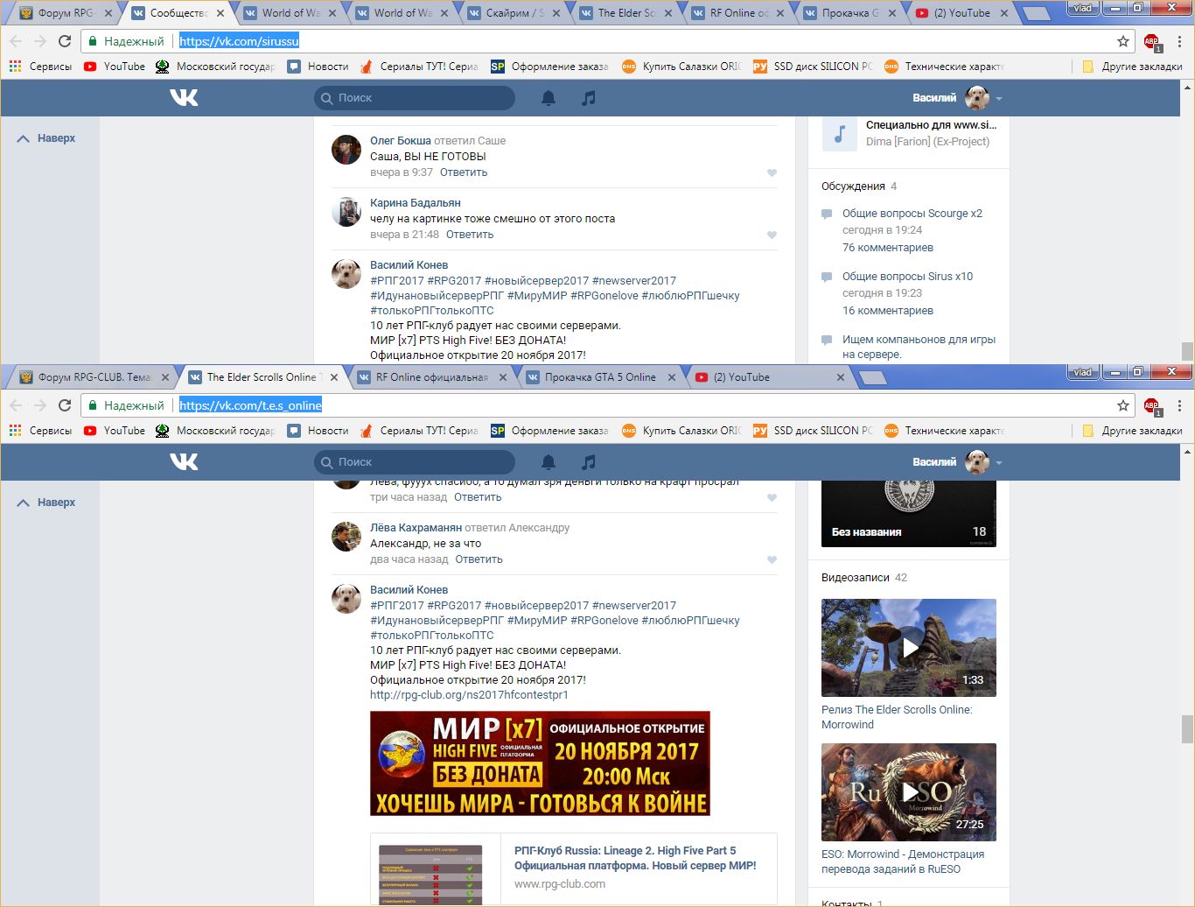Screen dimensions: 1195x907
Task: Switch to the Форум RPG-CLUB tab in the bottom window
Action: tap(93, 377)
